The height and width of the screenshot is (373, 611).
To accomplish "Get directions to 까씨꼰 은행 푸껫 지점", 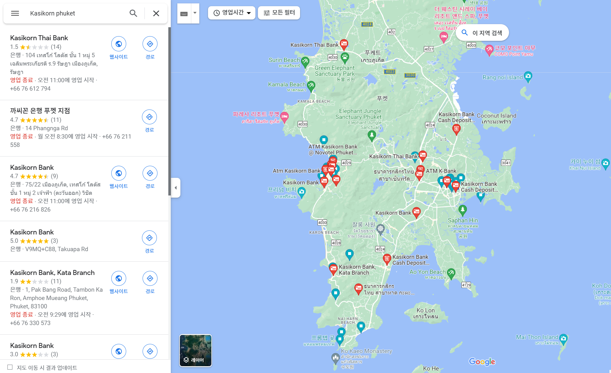I will coord(149,117).
